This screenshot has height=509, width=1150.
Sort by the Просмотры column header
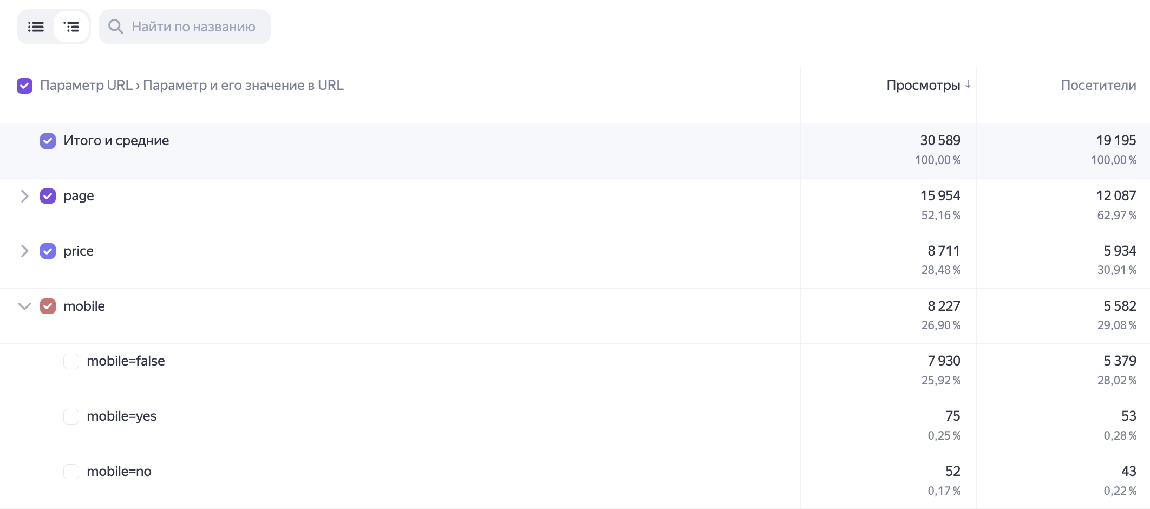click(923, 85)
